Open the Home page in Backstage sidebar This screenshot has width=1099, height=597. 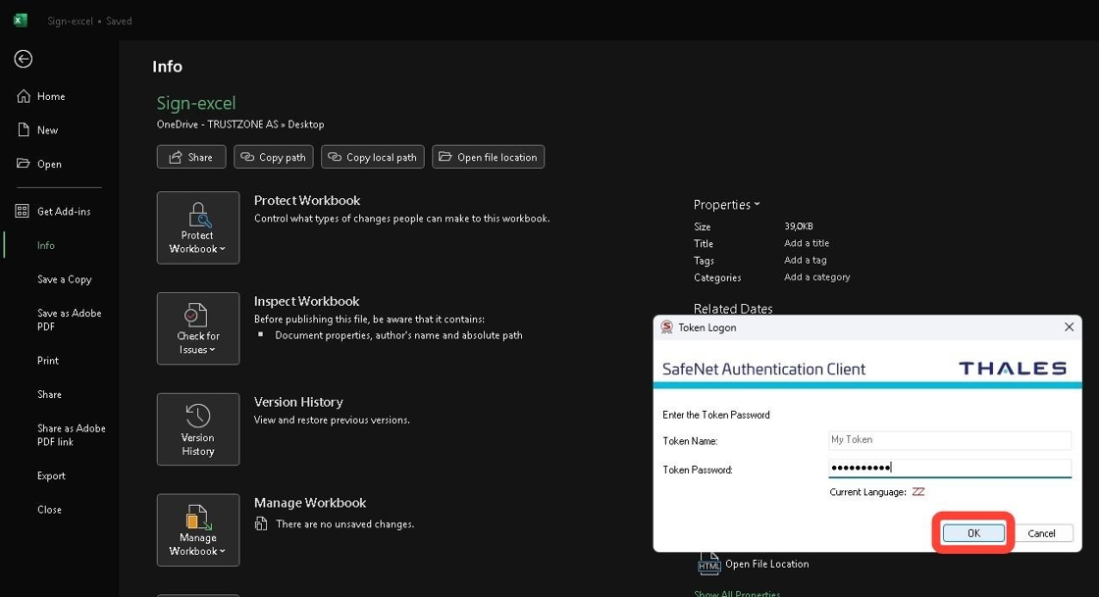point(51,97)
